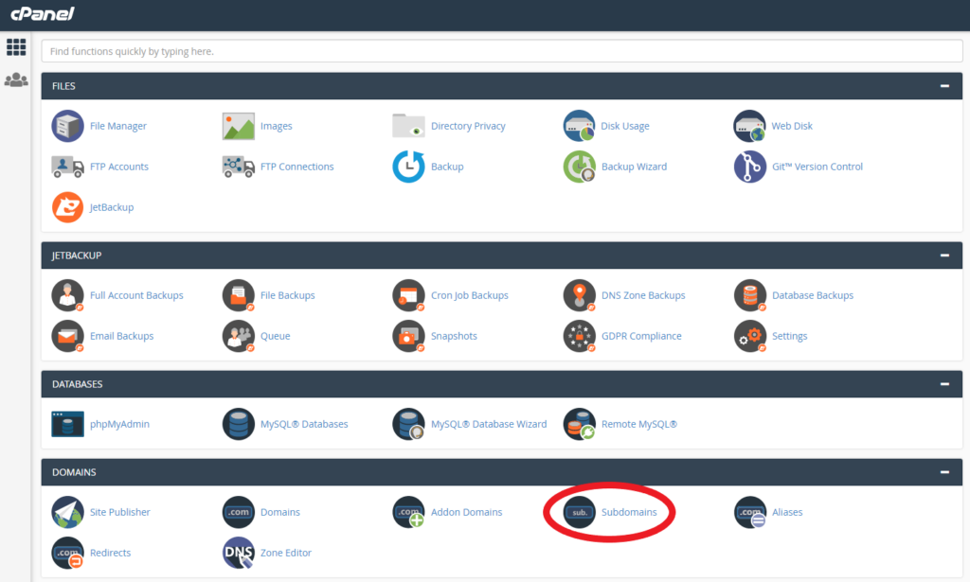This screenshot has width=970, height=582.
Task: Open the Remote MySQL icon
Action: [x=579, y=424]
